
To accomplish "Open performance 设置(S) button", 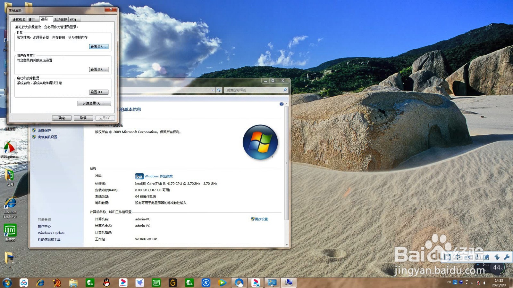I will pyautogui.click(x=99, y=46).
